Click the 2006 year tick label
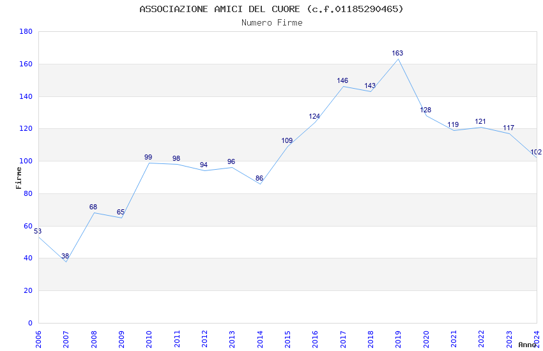Image resolution: width=543 pixels, height=351 pixels. (38, 340)
